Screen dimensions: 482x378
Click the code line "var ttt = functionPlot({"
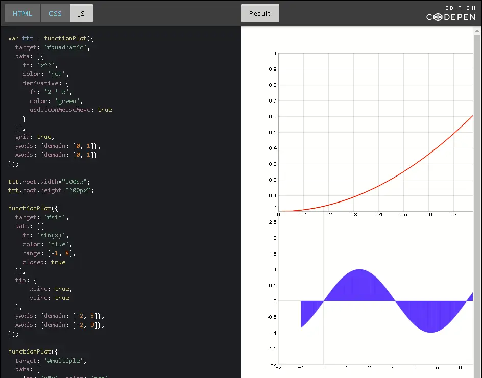51,38
